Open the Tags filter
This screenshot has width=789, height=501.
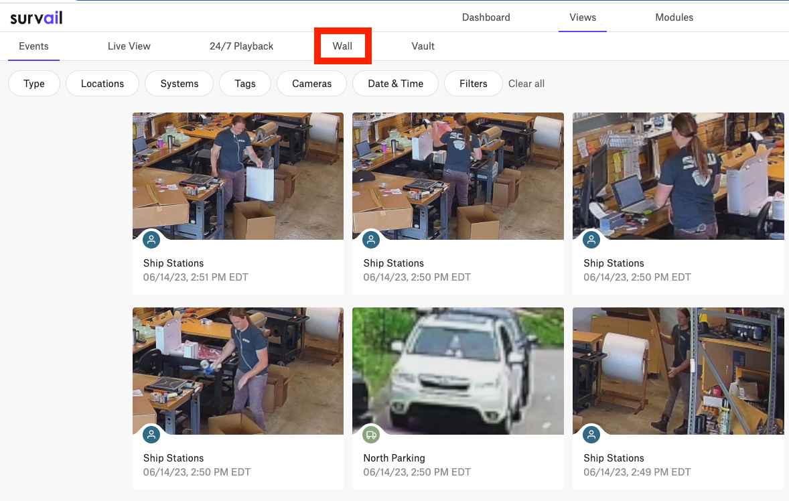point(245,84)
